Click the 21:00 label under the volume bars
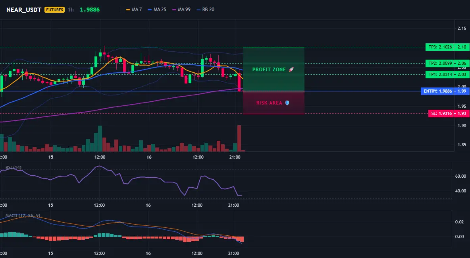470x258 pixels. click(x=235, y=157)
